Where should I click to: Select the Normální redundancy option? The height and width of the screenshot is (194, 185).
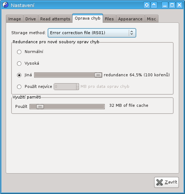[x=19, y=52]
